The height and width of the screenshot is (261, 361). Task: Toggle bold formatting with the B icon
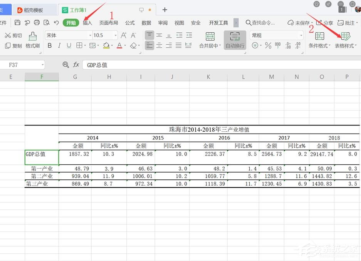(x=49, y=45)
